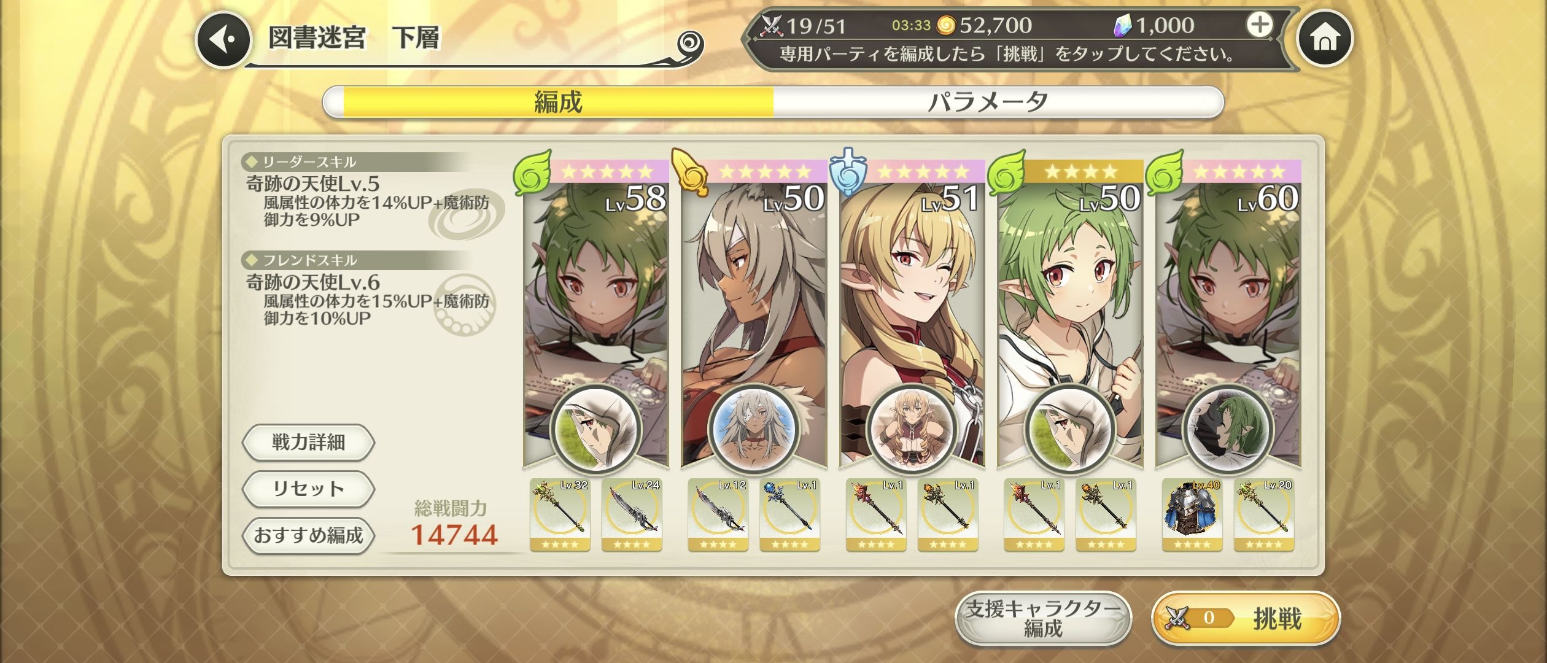Image resolution: width=1547 pixels, height=663 pixels.
Task: Switch to the 編成 tab
Action: click(x=557, y=102)
